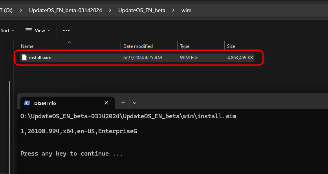Click the (O:) drive breadcrumb
The image size is (328, 174).
(x=6, y=11)
